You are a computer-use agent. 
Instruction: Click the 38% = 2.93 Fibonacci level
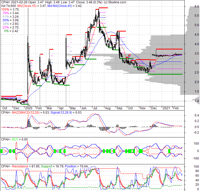tap(11, 24)
